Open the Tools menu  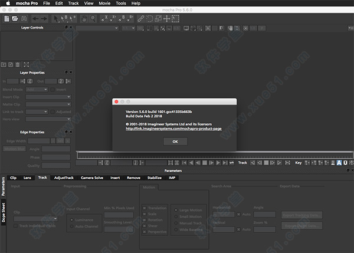tap(121, 4)
